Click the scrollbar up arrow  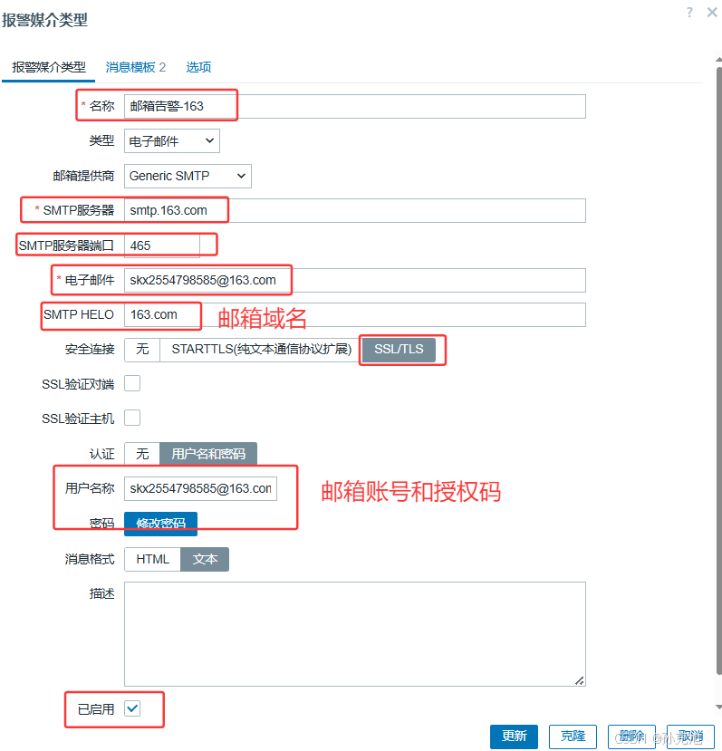point(718,60)
